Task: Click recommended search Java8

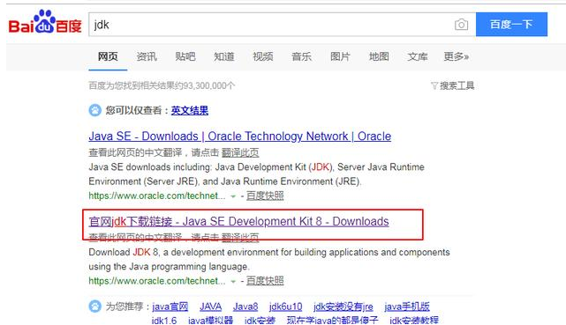Action: [245, 307]
